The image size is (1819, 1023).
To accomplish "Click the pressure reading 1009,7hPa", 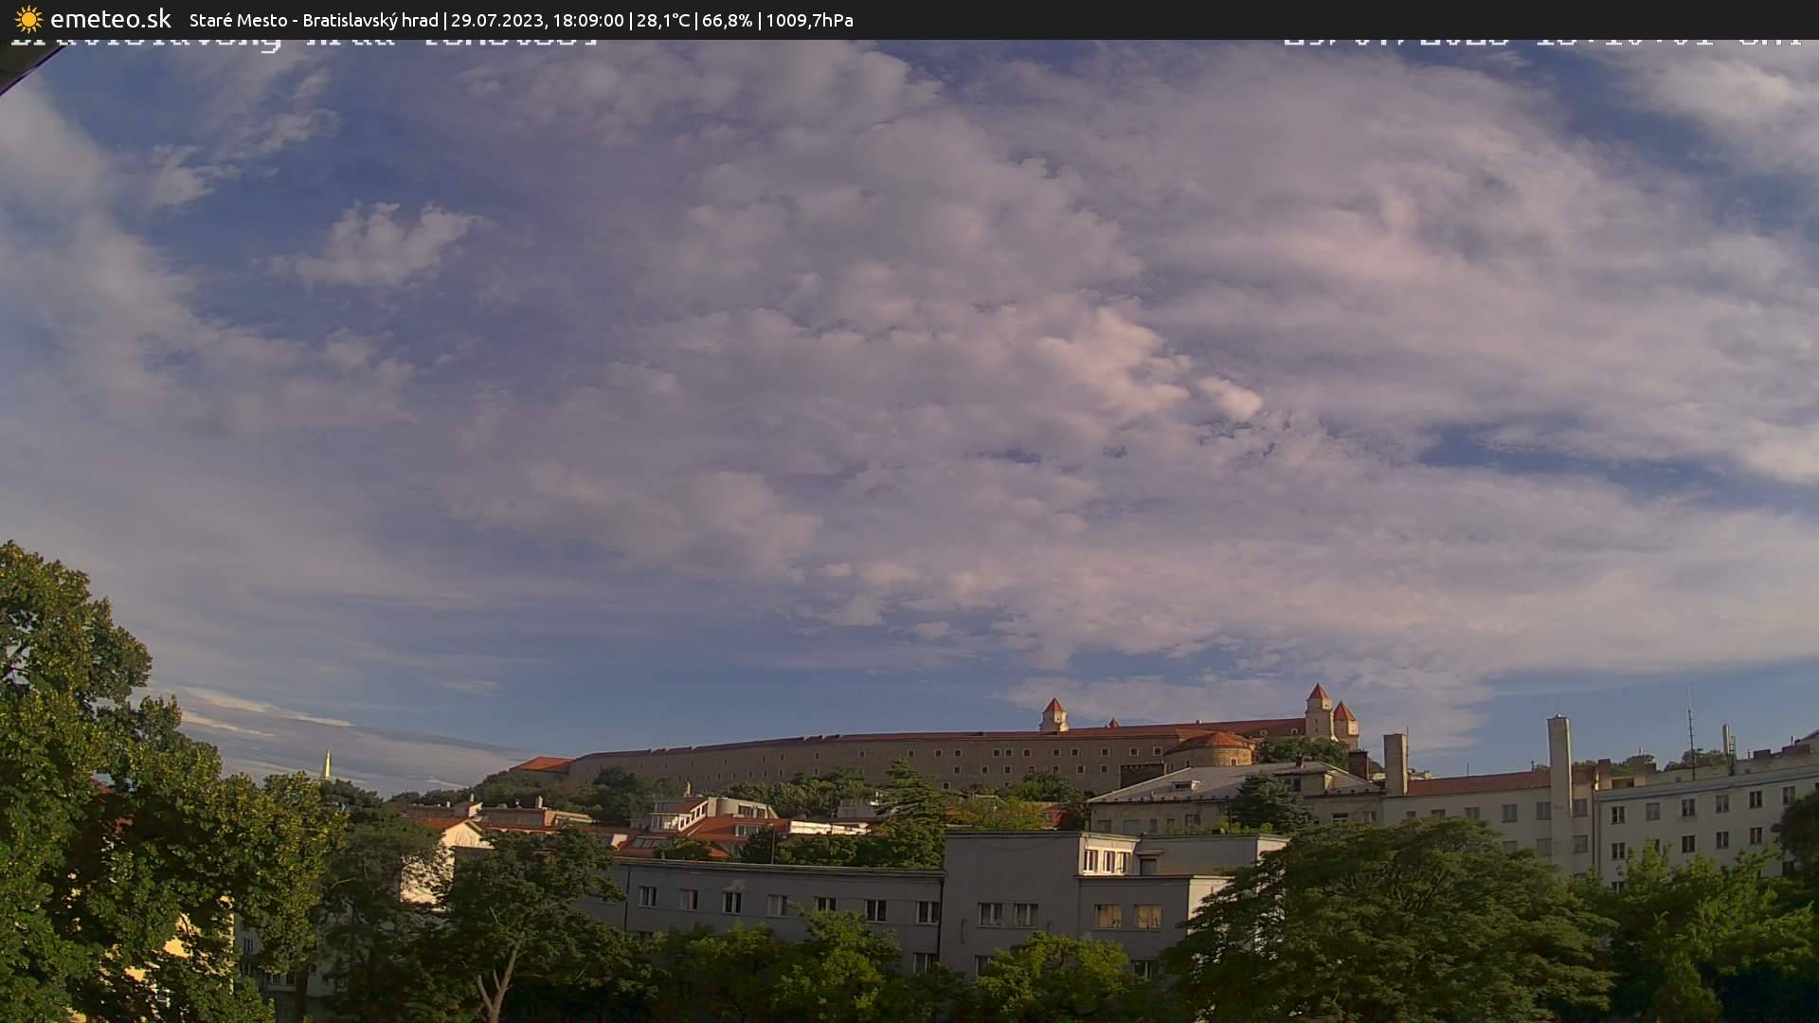I will click(x=808, y=19).
